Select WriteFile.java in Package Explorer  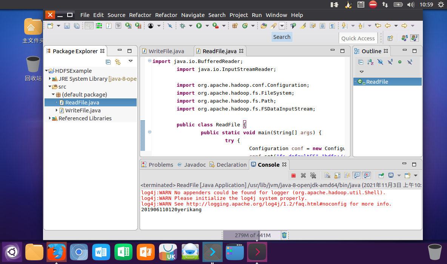click(x=83, y=111)
